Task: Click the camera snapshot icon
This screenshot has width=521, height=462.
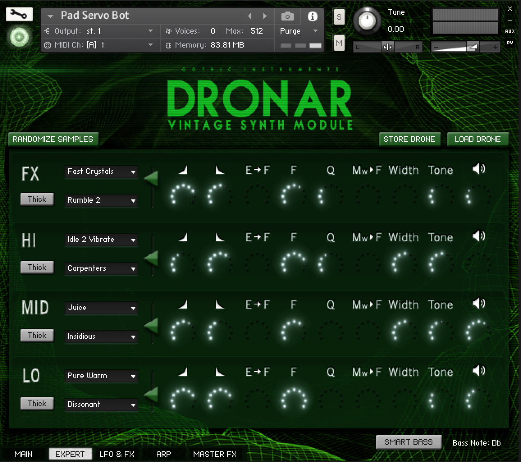Action: [x=287, y=16]
